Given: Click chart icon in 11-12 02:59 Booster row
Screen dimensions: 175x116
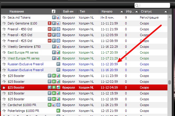Looking at the screenshot, I should [x=58, y=82].
